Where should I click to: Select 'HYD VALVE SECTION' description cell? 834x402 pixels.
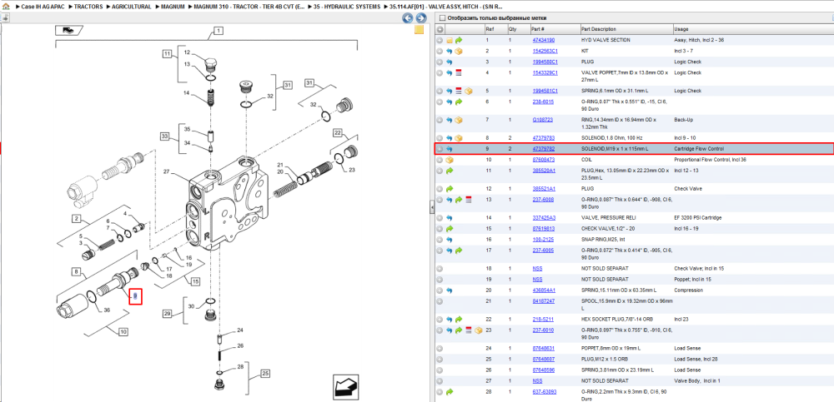coord(605,40)
